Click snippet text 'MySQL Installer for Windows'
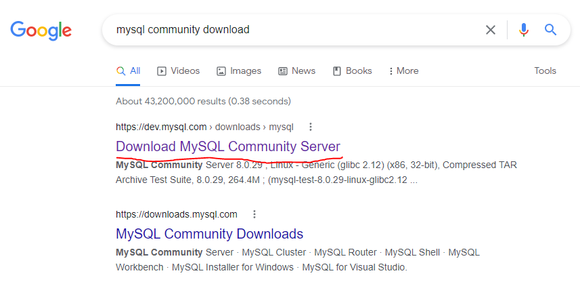Screen dimensions: 580x284 pyautogui.click(x=233, y=267)
